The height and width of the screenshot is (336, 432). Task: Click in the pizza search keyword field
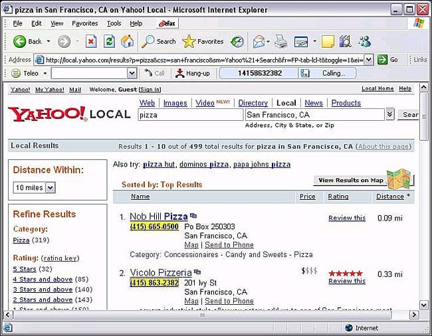tap(190, 115)
